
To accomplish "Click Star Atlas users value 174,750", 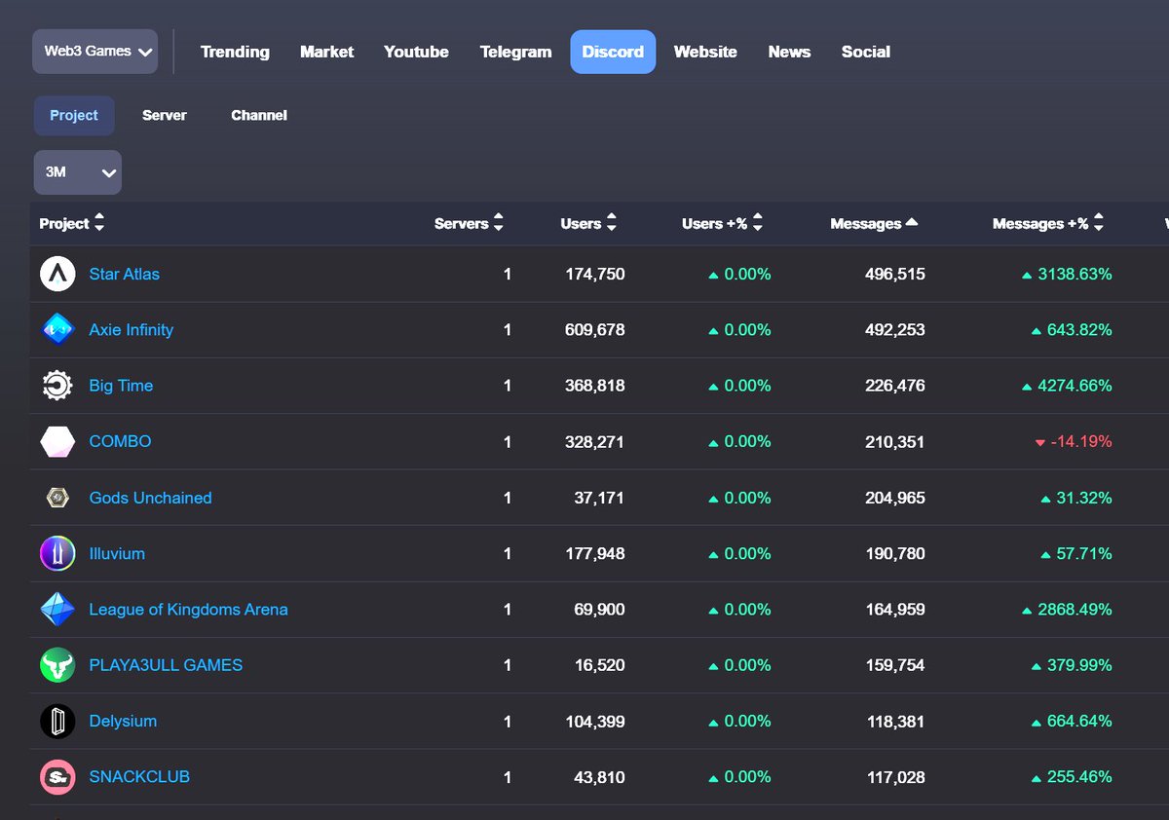I will point(595,275).
